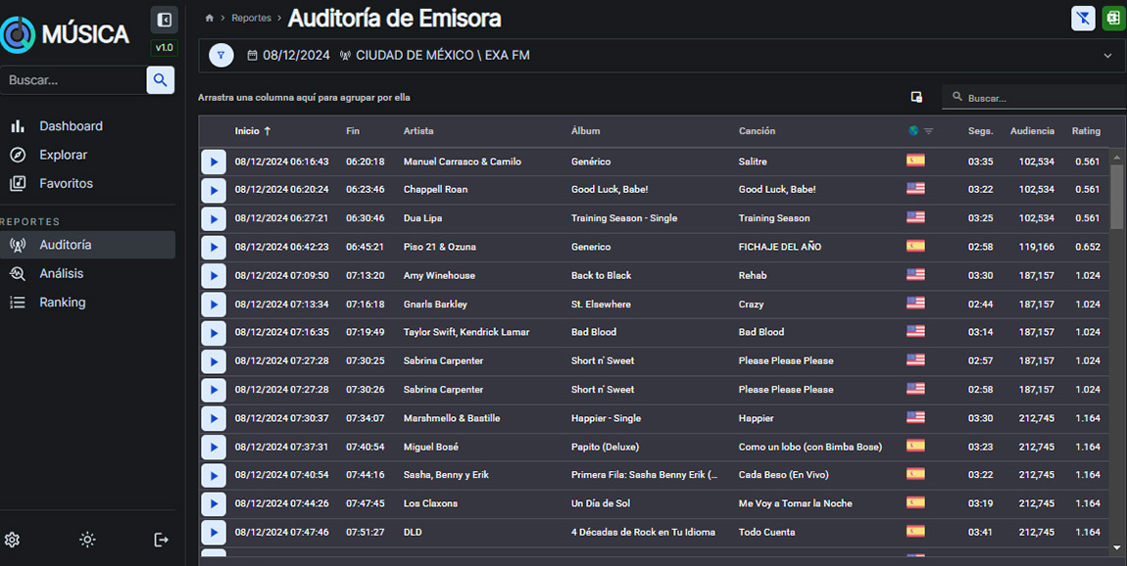The height and width of the screenshot is (566, 1127).
Task: Open settings gear icon
Action: (x=12, y=541)
